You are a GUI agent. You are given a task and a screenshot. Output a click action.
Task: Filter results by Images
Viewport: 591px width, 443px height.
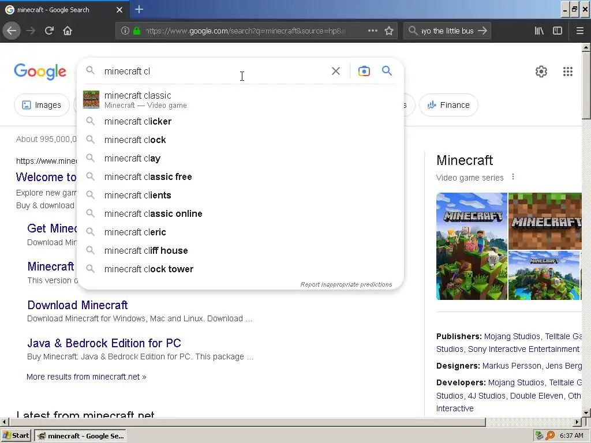coord(42,105)
